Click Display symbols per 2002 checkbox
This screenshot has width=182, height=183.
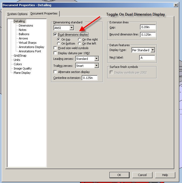111,72
